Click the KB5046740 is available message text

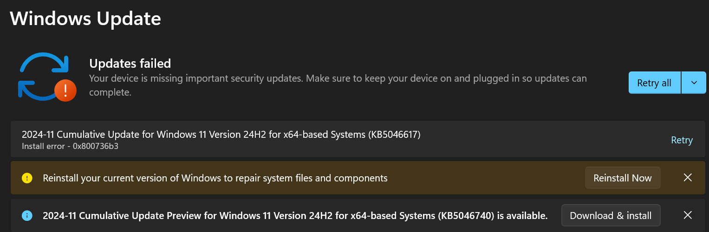295,216
